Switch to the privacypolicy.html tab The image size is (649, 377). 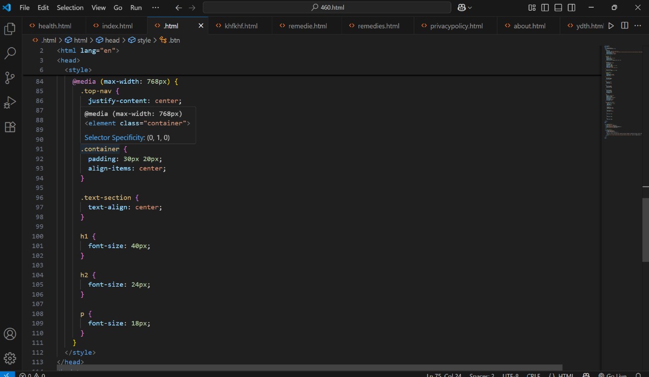tap(456, 26)
